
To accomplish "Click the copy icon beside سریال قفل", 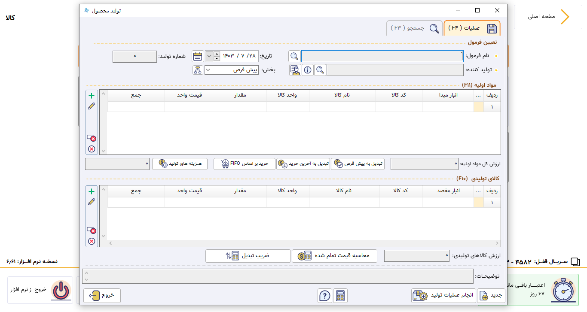I will tap(575, 262).
